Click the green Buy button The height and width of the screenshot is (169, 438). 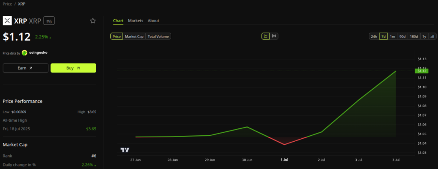(74, 68)
